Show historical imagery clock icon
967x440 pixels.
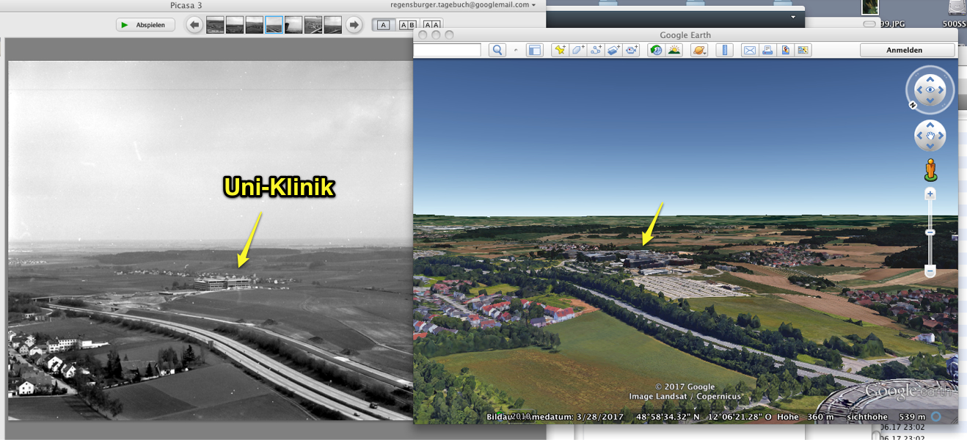[x=656, y=50]
